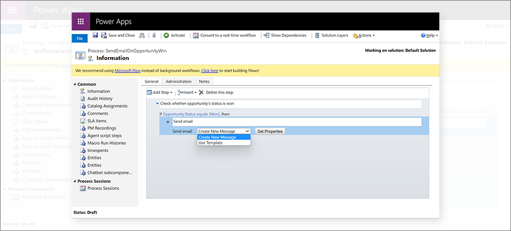This screenshot has width=511, height=231.
Task: Open the Help dropdown
Action: [x=429, y=36]
